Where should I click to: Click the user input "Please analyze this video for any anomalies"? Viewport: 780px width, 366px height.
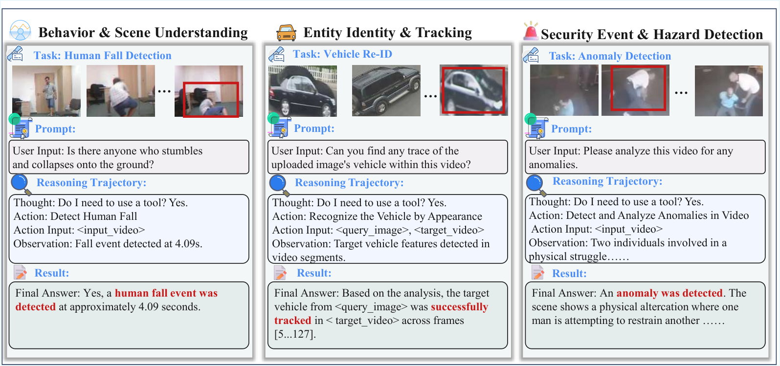click(x=645, y=157)
